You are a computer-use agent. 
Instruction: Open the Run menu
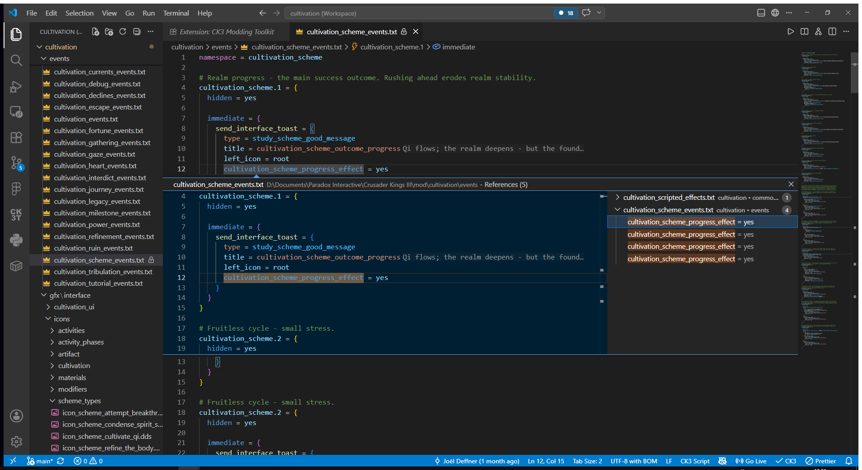(x=149, y=13)
